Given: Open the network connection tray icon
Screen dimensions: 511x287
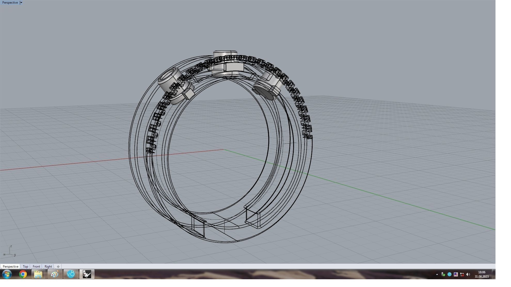Looking at the screenshot, I should click(462, 274).
